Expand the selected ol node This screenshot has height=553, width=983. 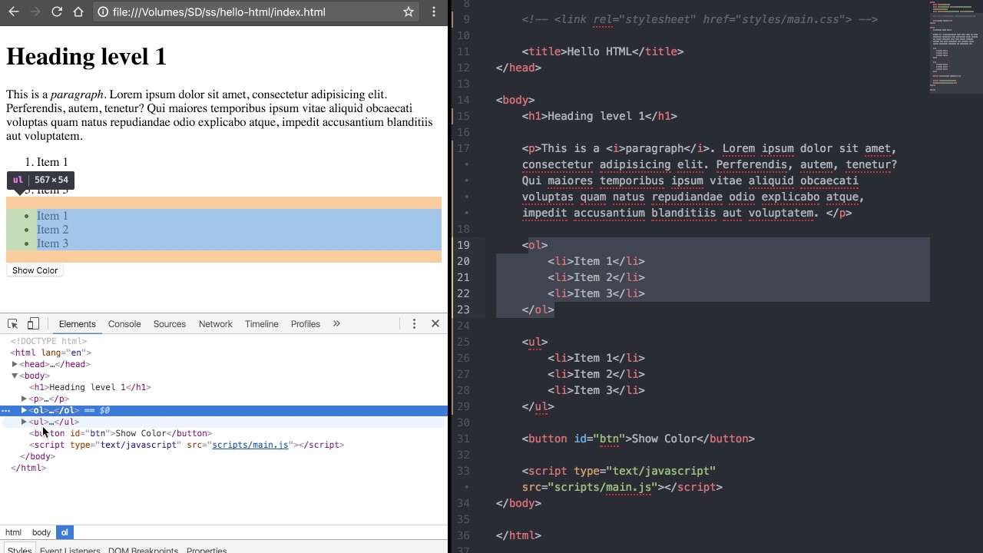point(24,410)
